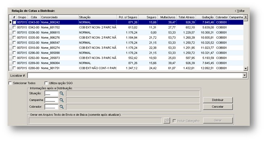The height and width of the screenshot is (141, 265).
Task: Click the Campanha column header
Action: [236, 17]
